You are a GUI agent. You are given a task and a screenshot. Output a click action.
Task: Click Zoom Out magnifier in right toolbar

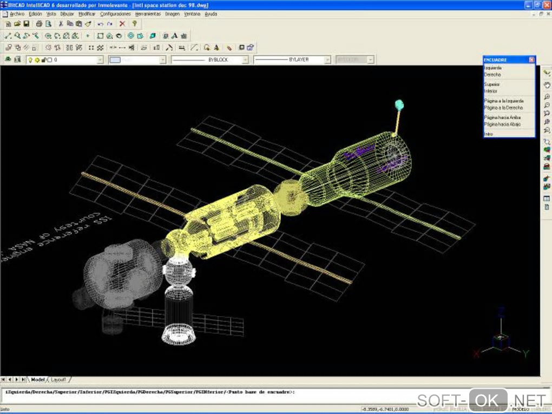coord(547,106)
